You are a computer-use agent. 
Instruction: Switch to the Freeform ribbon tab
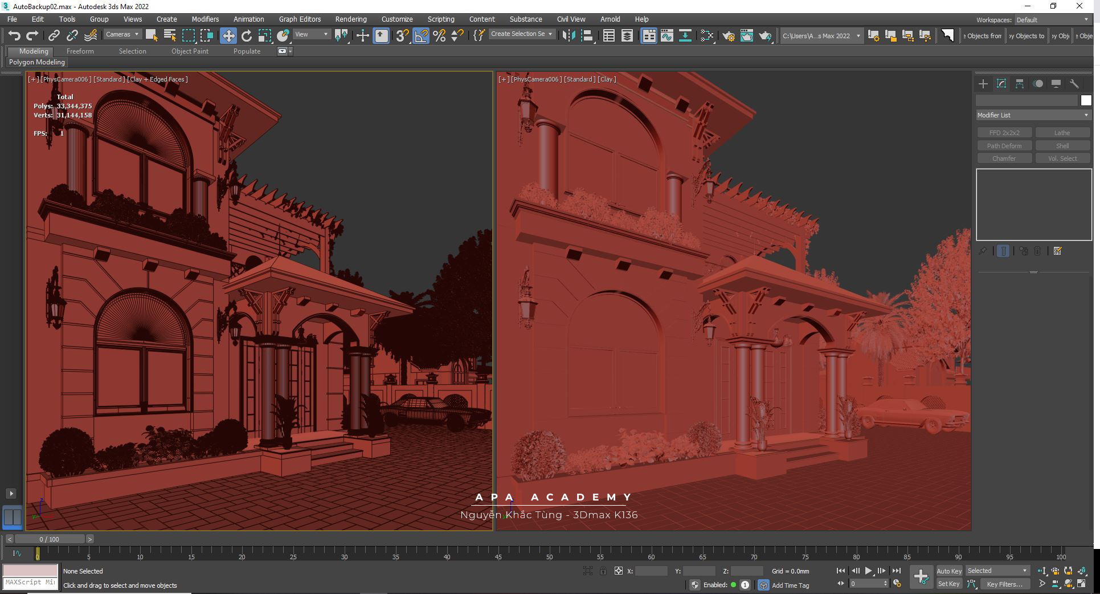[x=80, y=51]
